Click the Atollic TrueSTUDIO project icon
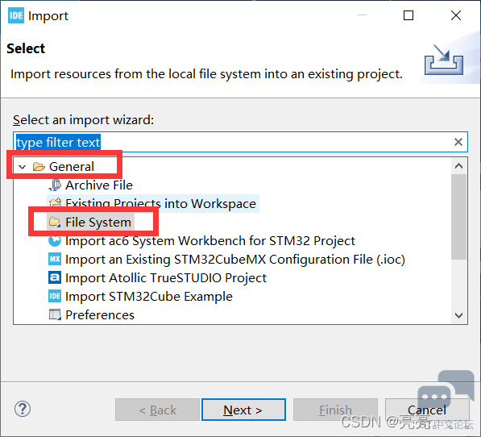The image size is (481, 437). 55,277
